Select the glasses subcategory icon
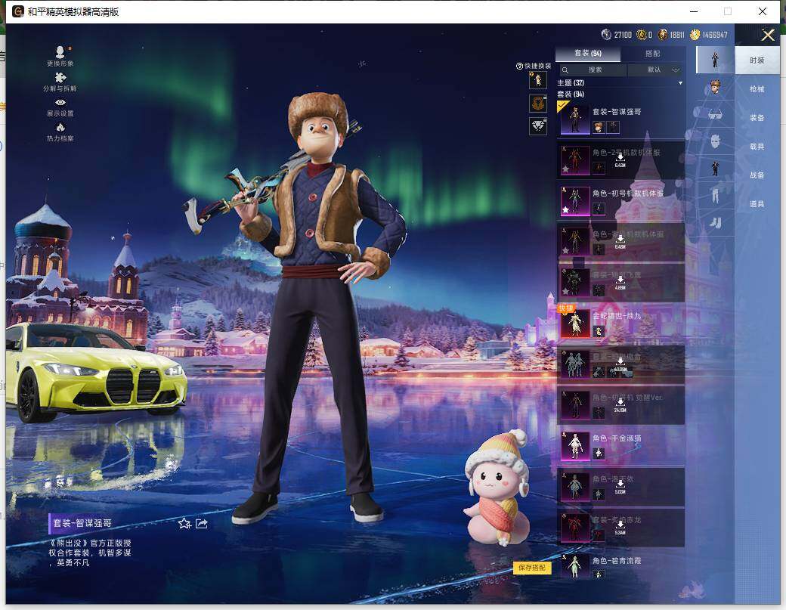The height and width of the screenshot is (610, 786). point(715,115)
